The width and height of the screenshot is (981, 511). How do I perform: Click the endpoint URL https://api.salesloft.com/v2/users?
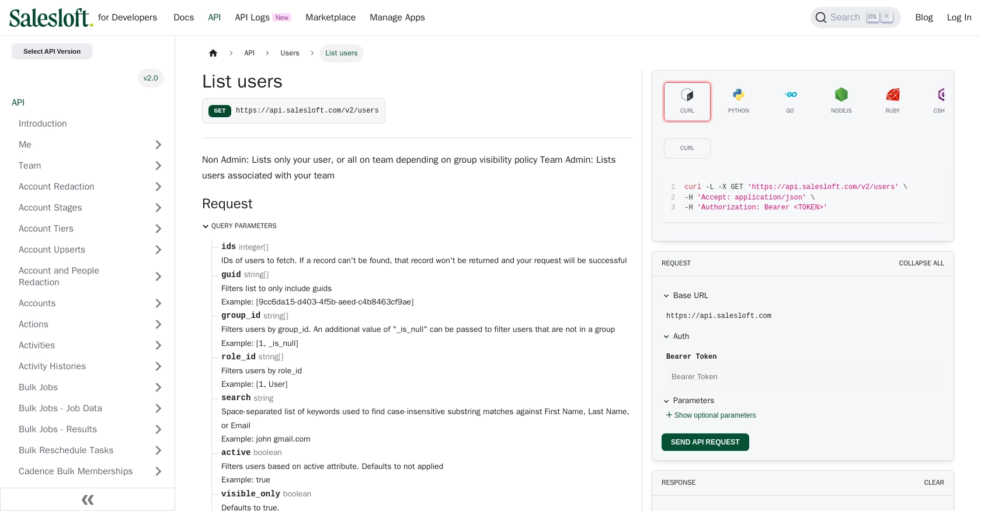[307, 111]
